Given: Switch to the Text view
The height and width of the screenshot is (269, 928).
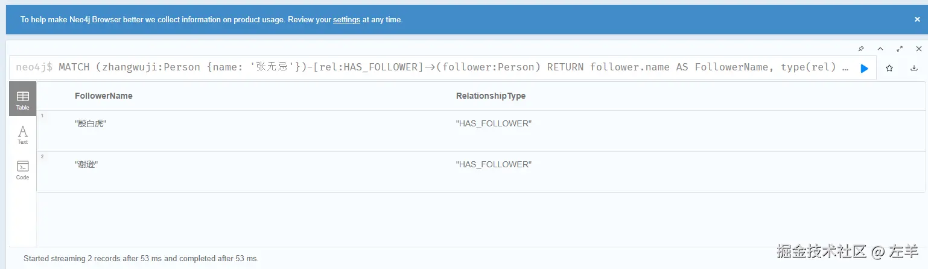Looking at the screenshot, I should pos(23,134).
